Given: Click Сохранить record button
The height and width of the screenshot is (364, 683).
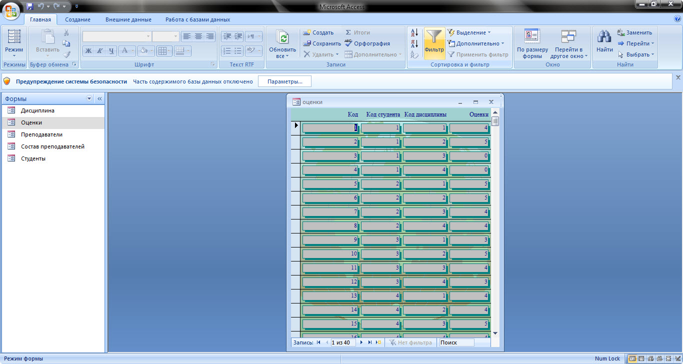Looking at the screenshot, I should point(322,43).
